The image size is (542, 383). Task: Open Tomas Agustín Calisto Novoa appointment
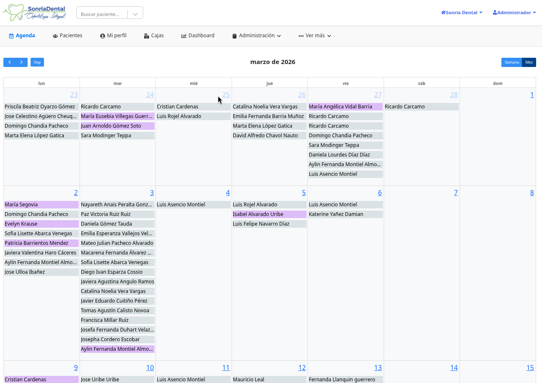coord(118,311)
